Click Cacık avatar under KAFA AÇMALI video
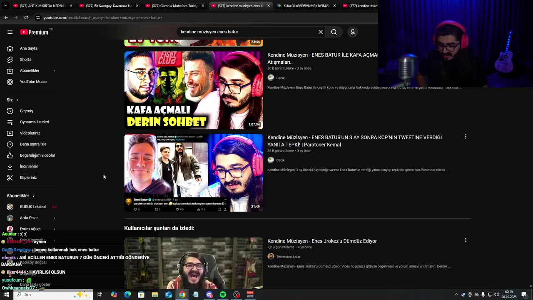 click(271, 77)
